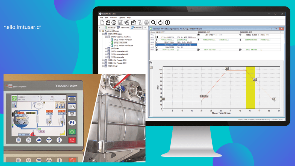Collapse the (0001) SM Process node

[103, 34]
